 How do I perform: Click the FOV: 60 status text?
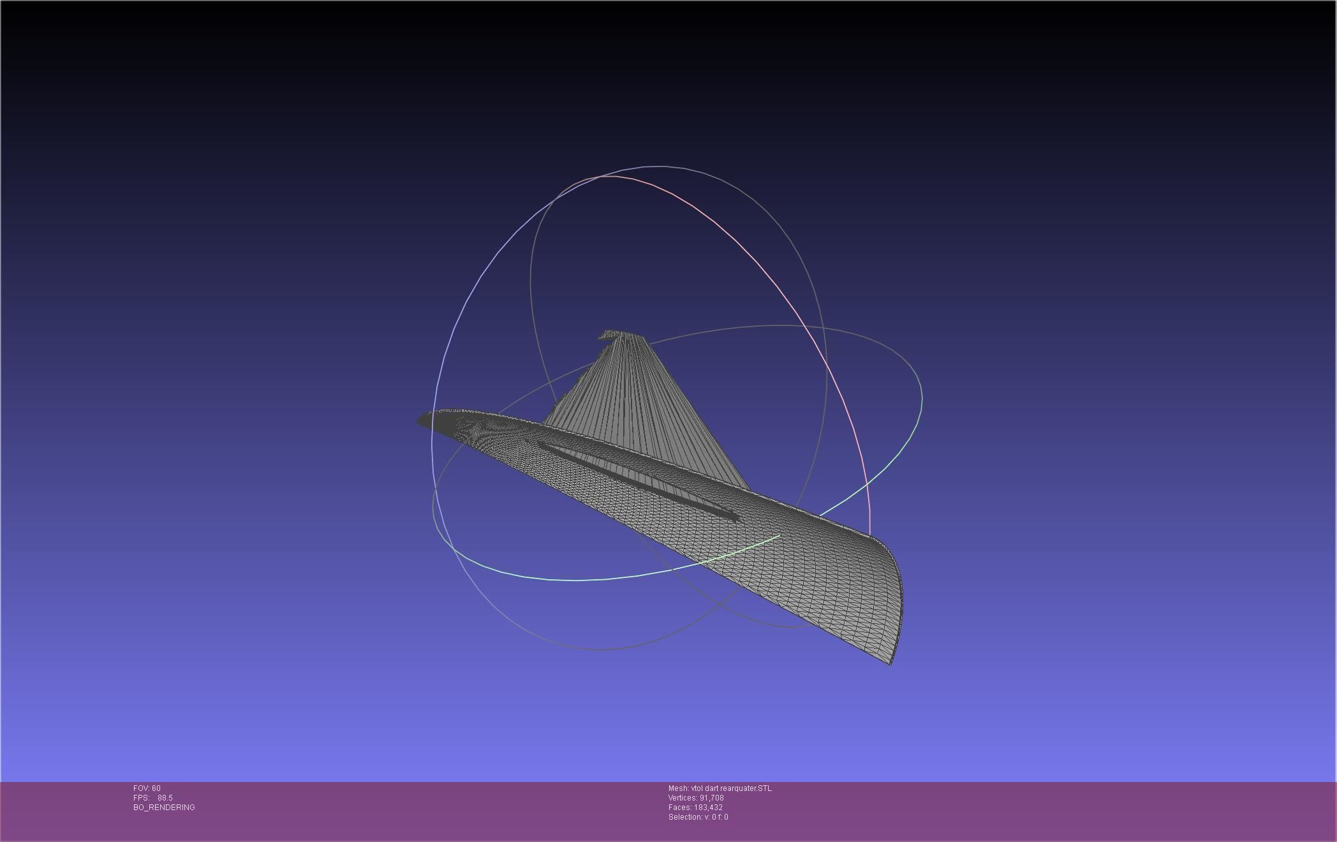147,788
